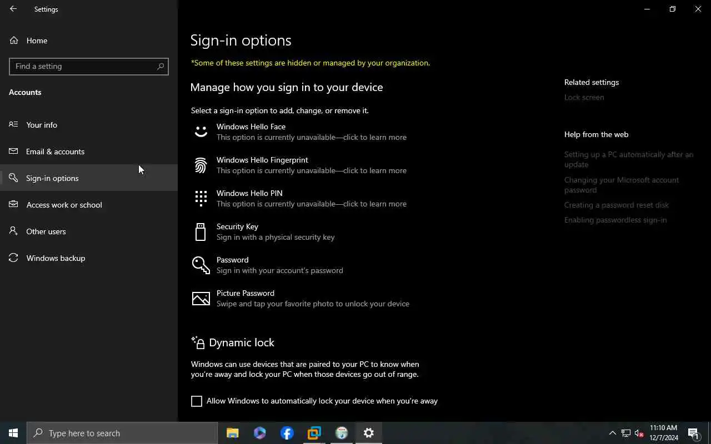Expand the Windows Hello Fingerprint option

click(x=312, y=165)
